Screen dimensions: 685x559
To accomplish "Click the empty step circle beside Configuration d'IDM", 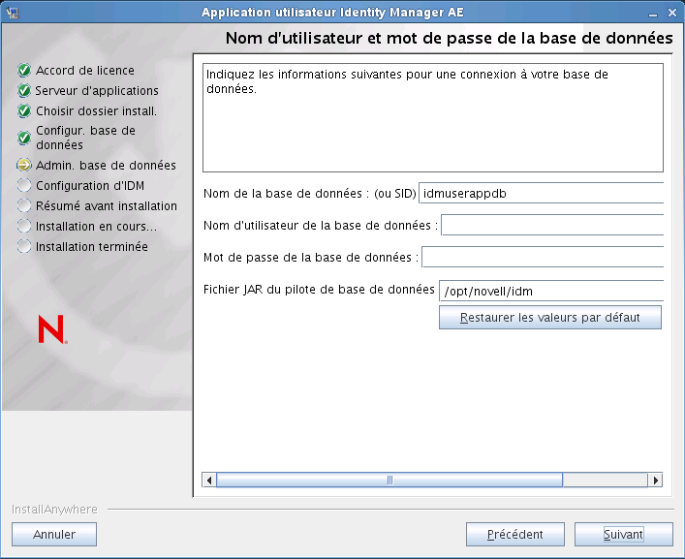I will coord(24,185).
